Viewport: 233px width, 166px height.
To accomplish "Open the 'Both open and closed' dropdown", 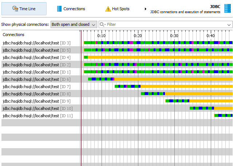I will coord(74,24).
